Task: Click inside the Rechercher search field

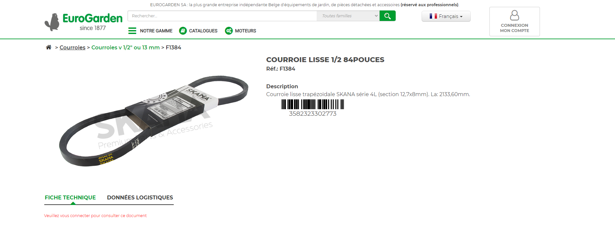Action: tap(222, 16)
